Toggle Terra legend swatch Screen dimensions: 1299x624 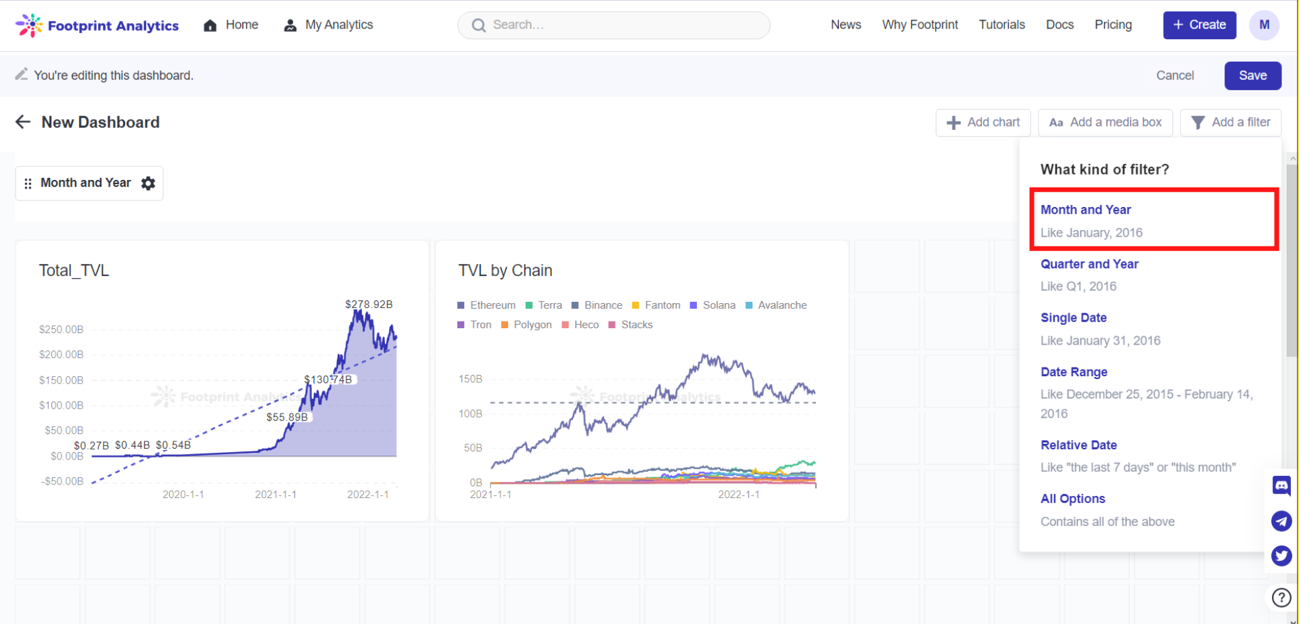pyautogui.click(x=529, y=305)
